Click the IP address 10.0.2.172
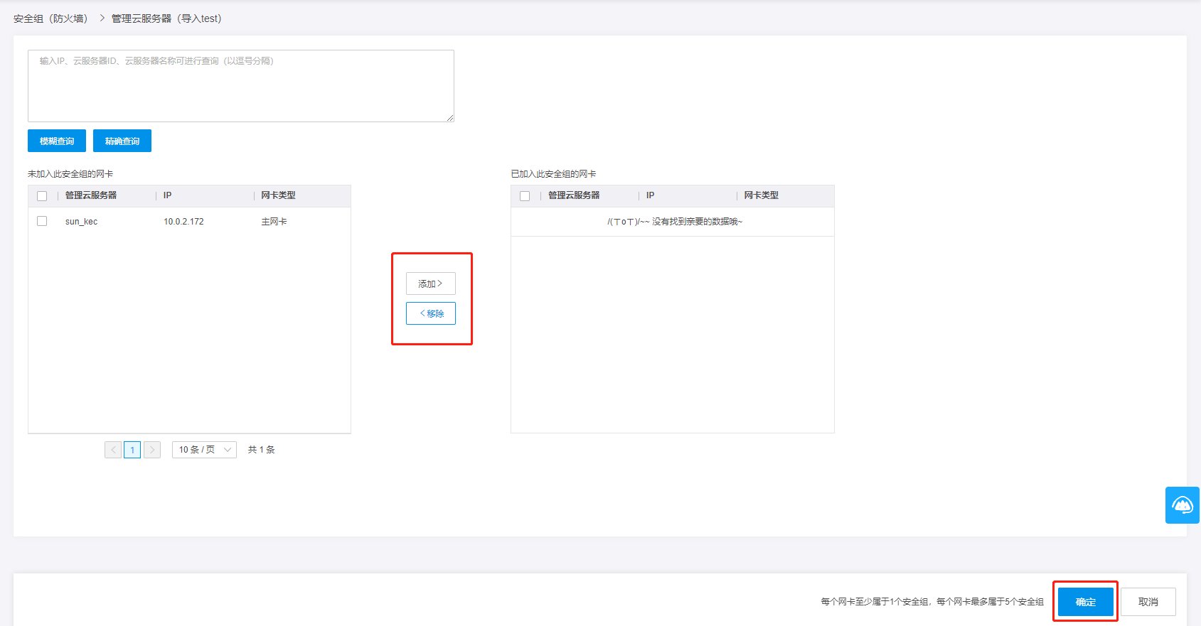 pos(183,222)
